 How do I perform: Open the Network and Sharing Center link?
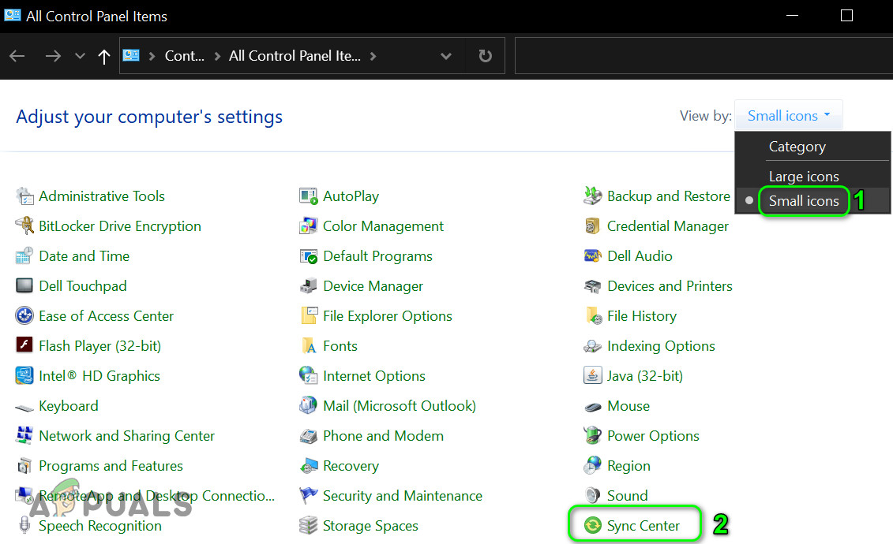tap(126, 436)
